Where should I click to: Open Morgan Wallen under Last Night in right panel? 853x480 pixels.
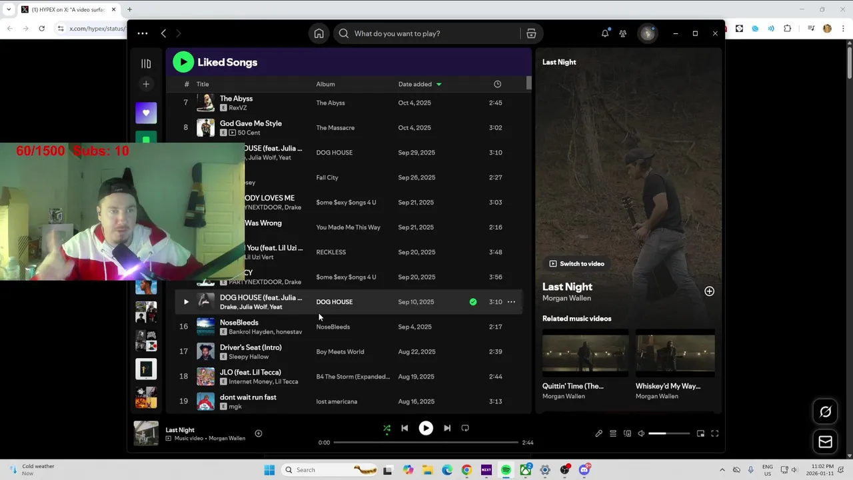pyautogui.click(x=566, y=298)
